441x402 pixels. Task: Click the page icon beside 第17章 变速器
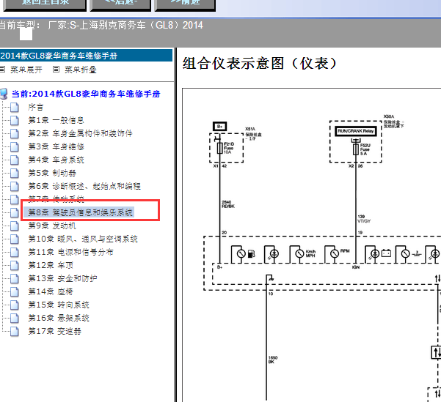pos(15,331)
